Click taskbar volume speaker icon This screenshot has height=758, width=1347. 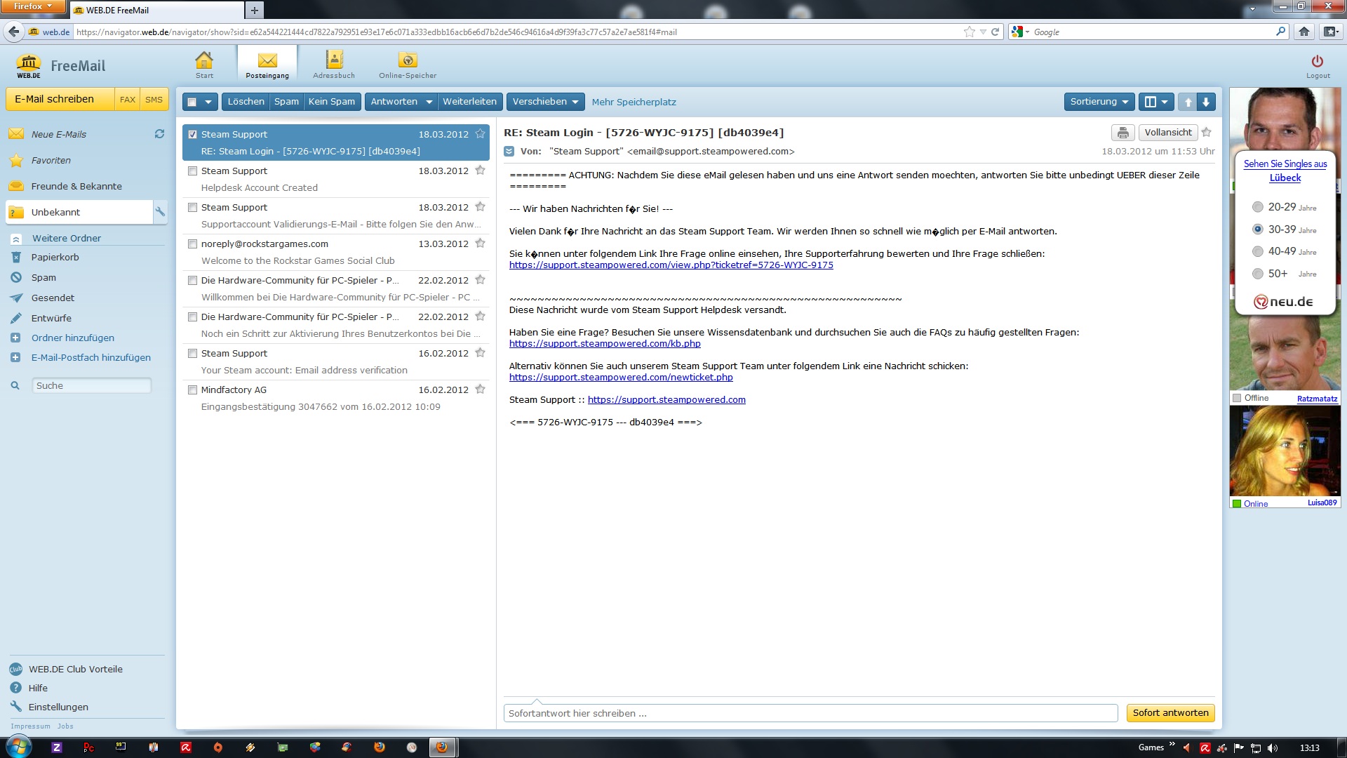point(1273,747)
